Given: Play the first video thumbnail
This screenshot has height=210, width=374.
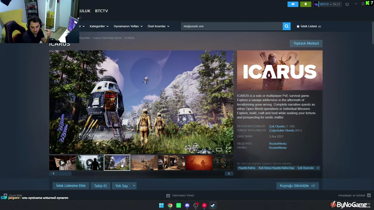Looking at the screenshot, I should [63, 162].
